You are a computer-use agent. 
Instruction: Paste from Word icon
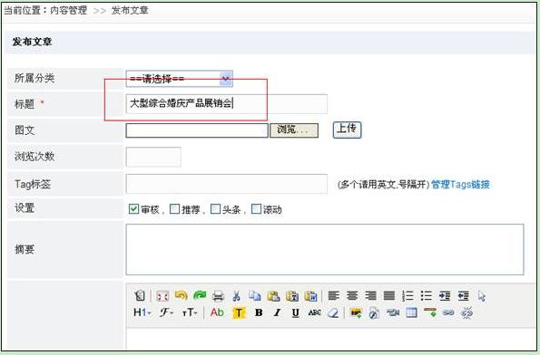(310, 296)
